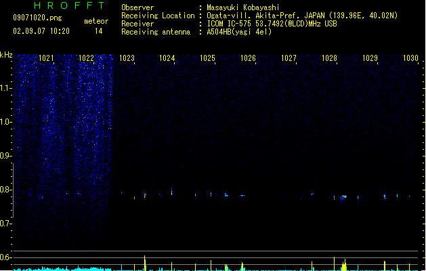The height and width of the screenshot is (271, 426).
Task: Click the 0.8 kHz axis label
Action: pyautogui.click(x=5, y=190)
